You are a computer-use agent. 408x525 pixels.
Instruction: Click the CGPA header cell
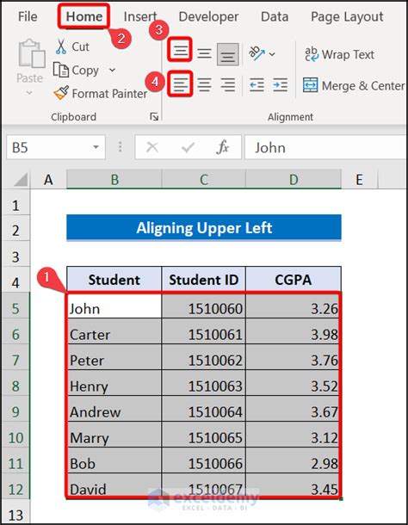coord(294,279)
